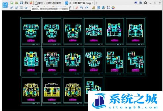Switch to the 首页 迅捷CAD看图 tab
163x111 pixels.
coord(48,3)
